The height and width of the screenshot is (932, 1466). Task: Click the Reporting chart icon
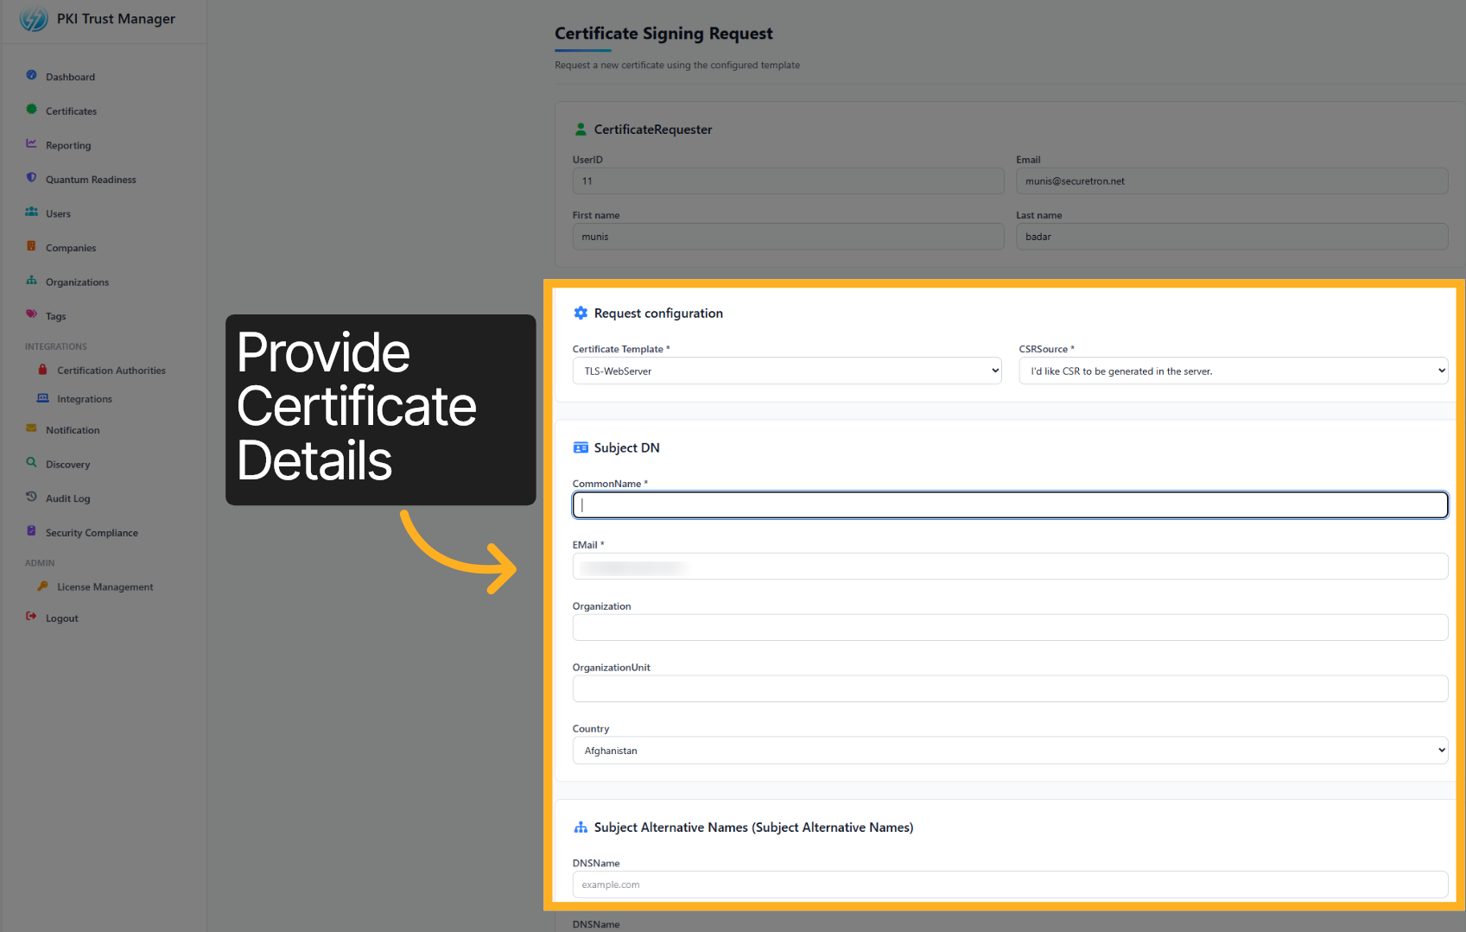(31, 143)
